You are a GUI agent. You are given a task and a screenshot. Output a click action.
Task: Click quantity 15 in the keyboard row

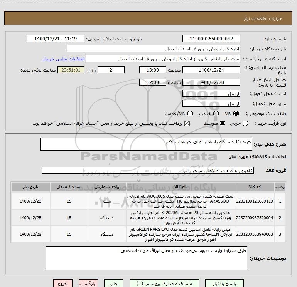[x=69, y=201]
